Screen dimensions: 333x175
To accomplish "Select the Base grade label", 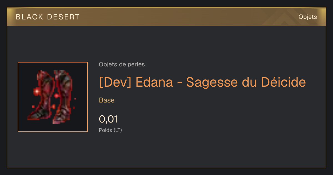I will click(x=107, y=100).
